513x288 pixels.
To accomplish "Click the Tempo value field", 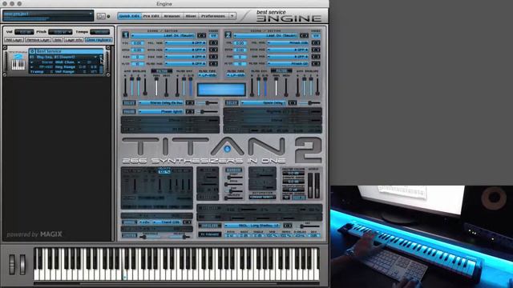I will point(100,32).
